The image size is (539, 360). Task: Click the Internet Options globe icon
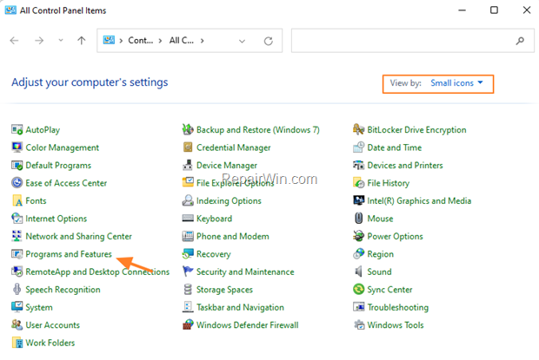pyautogui.click(x=17, y=219)
